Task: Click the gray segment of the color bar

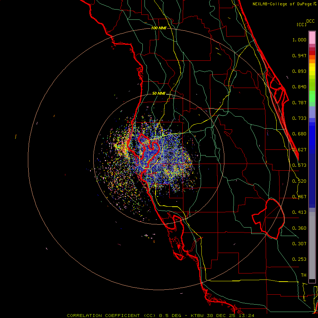Action: (x=312, y=246)
